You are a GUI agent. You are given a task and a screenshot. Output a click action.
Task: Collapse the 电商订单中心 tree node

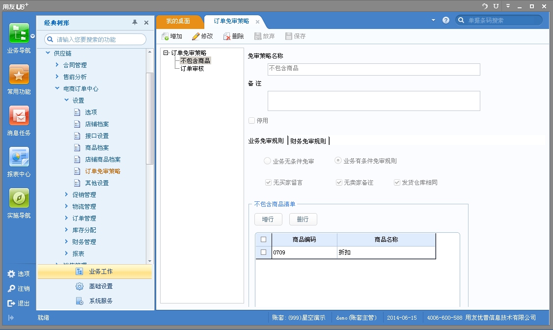point(57,88)
